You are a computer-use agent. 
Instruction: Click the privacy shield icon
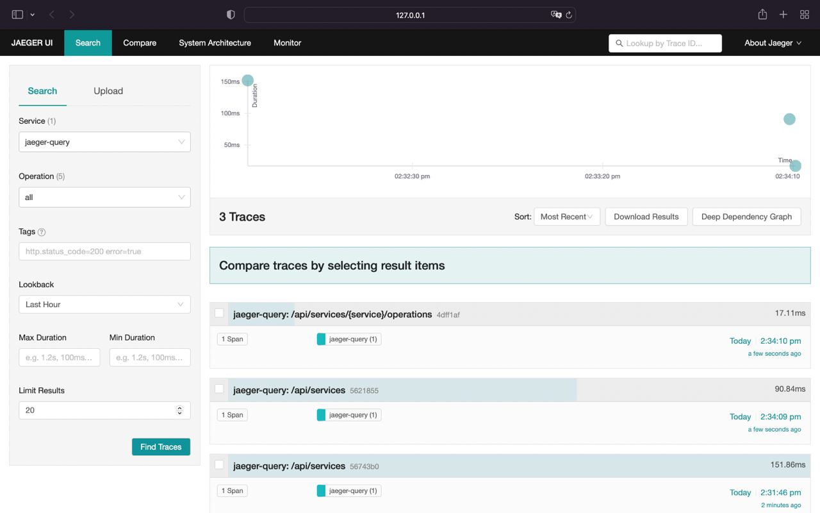coord(231,15)
